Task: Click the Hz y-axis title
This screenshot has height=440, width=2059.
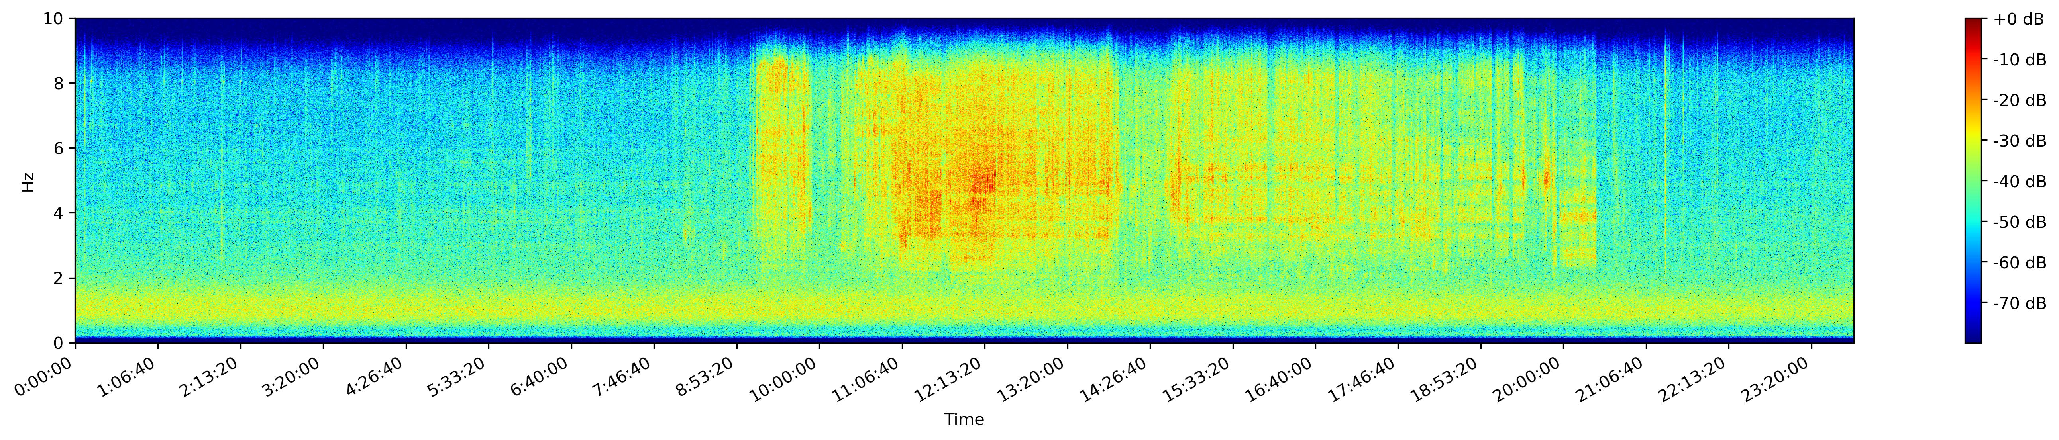Action: [x=29, y=181]
